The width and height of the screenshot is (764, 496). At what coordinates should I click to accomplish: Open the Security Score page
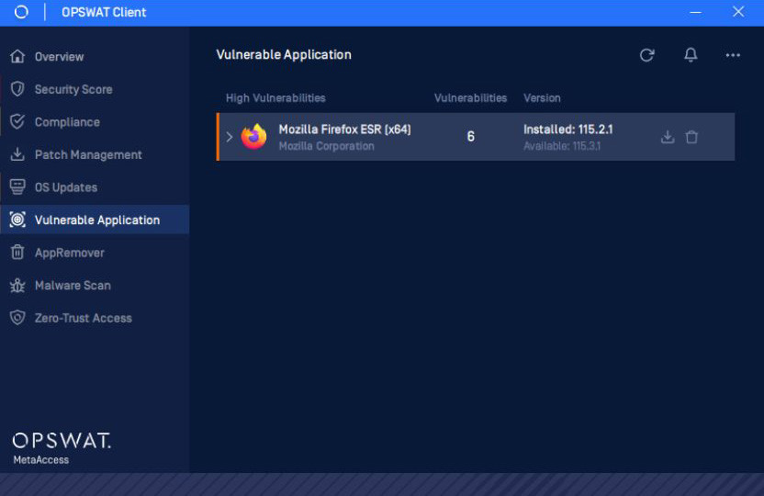[x=95, y=89]
